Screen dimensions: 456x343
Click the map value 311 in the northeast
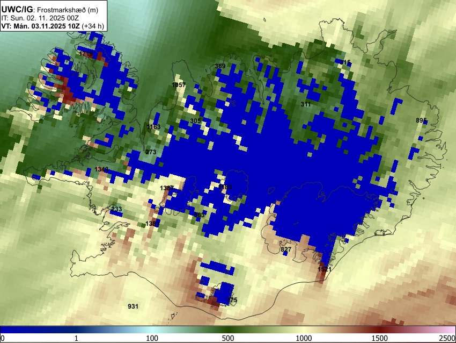306,104
